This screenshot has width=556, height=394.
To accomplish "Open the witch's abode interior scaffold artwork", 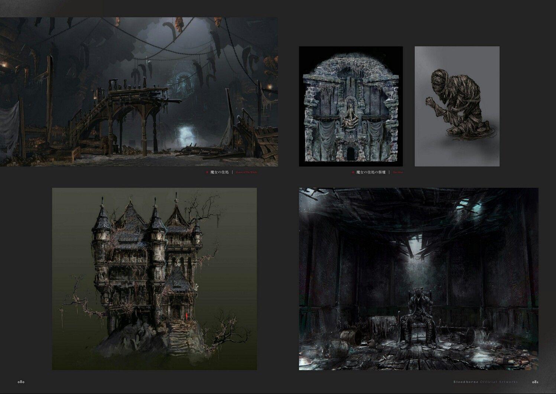I will pos(139,91).
